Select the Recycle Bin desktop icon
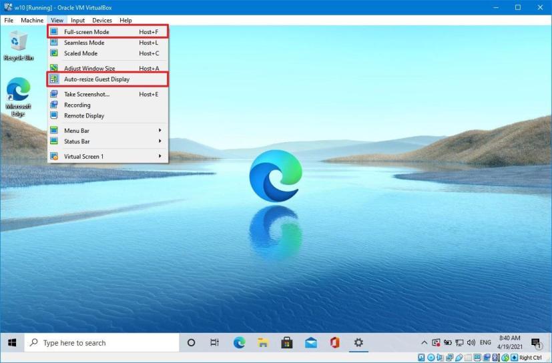Viewport: 552px width, 363px height. point(18,45)
